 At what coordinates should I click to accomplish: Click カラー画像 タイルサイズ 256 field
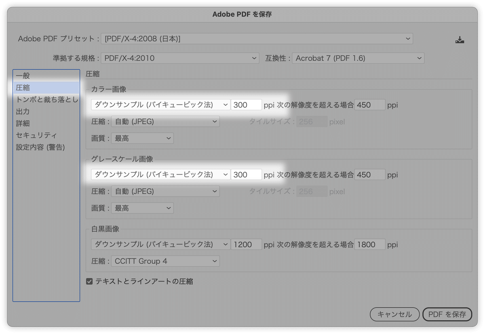[312, 122]
